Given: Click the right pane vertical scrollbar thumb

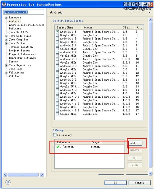Looking at the screenshot, I should 150,95.
